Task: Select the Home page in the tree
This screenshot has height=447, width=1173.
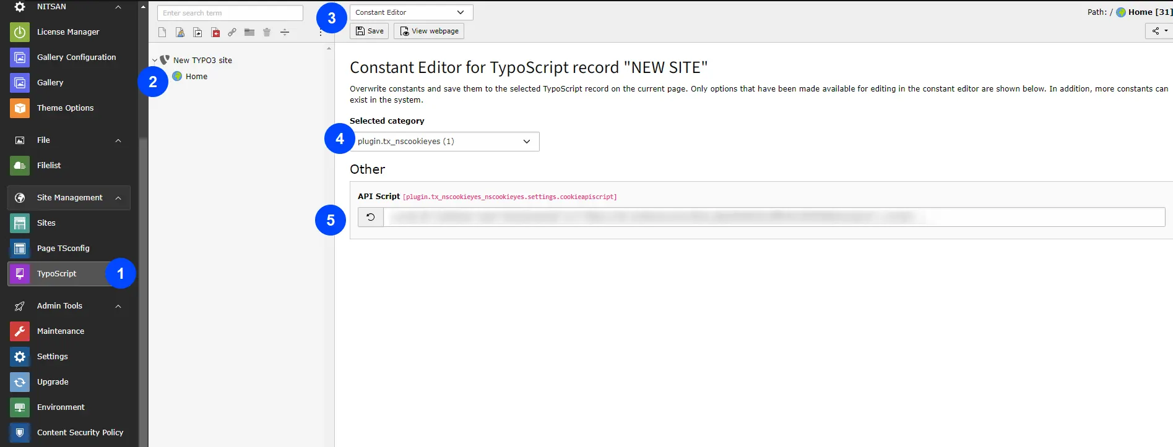Action: 196,76
